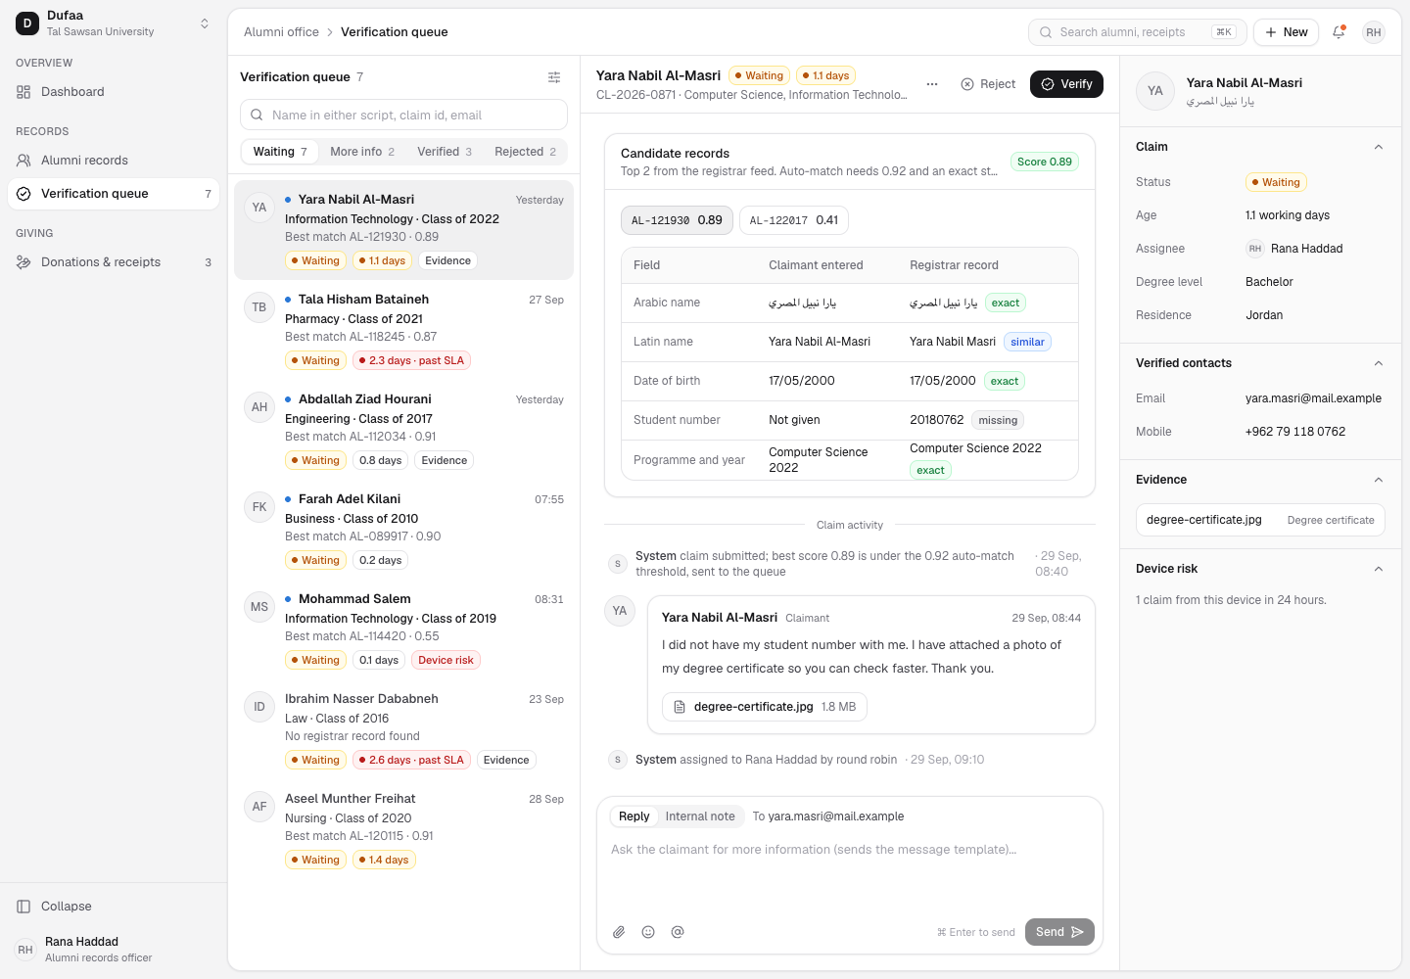The width and height of the screenshot is (1410, 979).
Task: Select candidate record AL-121930
Action: (x=677, y=220)
